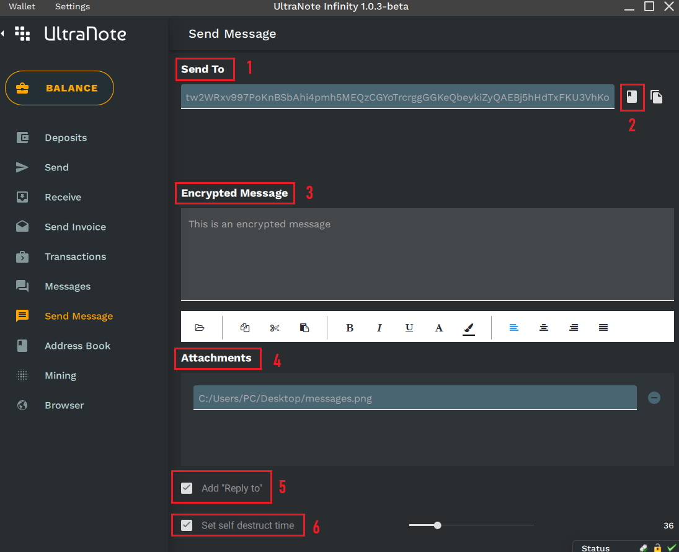Viewport: 679px width, 552px height.
Task: Minimize the UltraNote window
Action: 629,9
